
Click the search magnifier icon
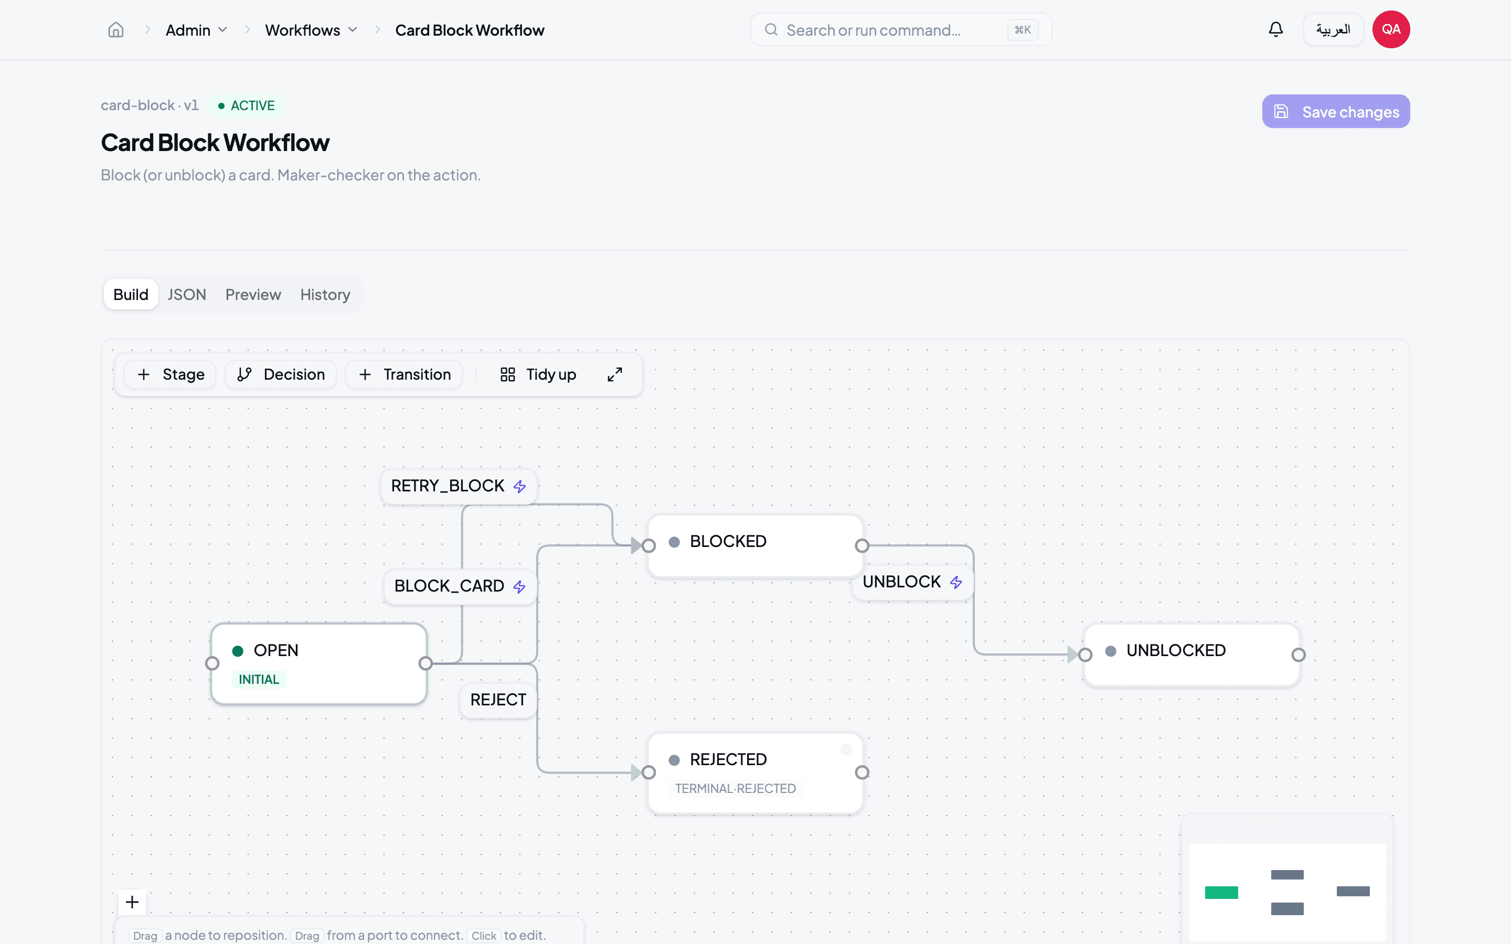point(771,29)
